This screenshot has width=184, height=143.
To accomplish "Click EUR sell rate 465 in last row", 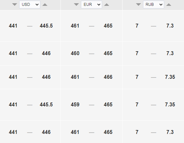I will pyautogui.click(x=108, y=132).
